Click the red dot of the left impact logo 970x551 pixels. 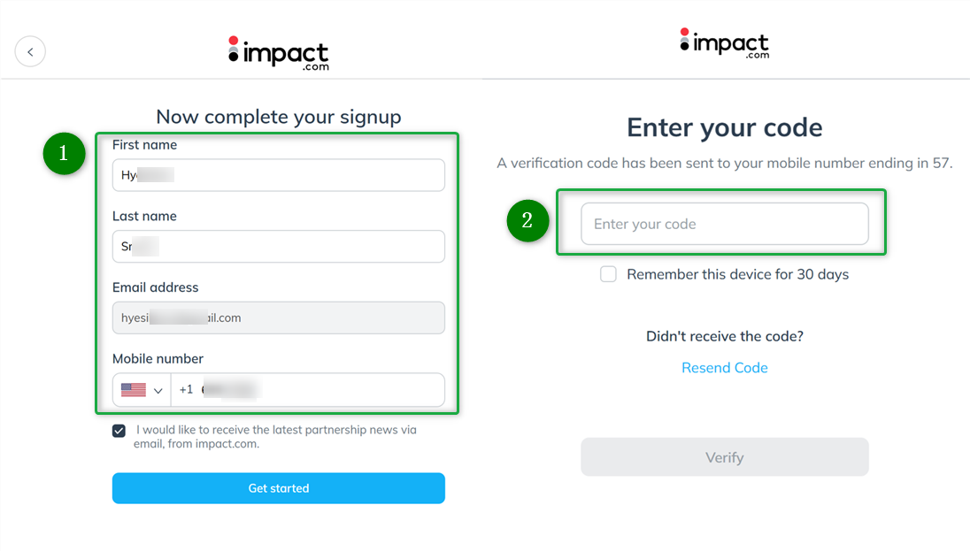[x=232, y=39]
